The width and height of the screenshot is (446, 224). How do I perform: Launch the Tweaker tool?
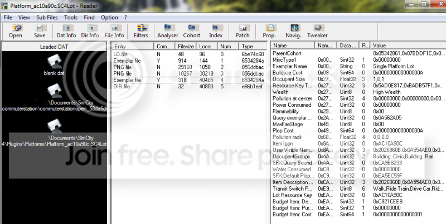pos(317,31)
